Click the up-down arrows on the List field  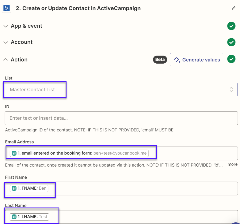click(x=231, y=89)
